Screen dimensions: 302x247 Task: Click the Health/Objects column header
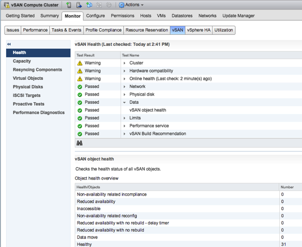coord(177,187)
